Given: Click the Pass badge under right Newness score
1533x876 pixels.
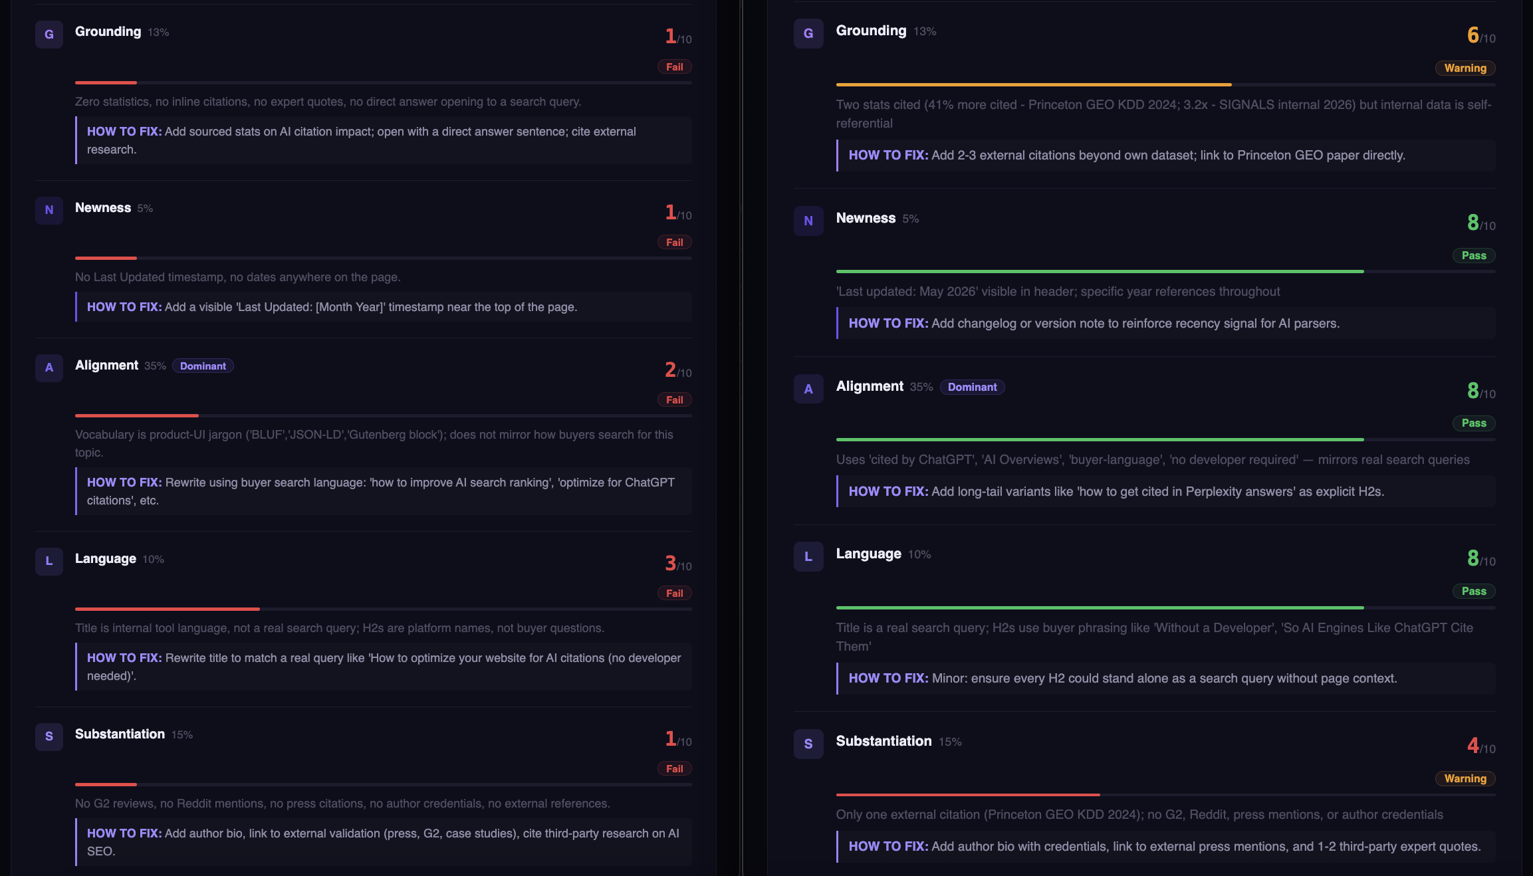Looking at the screenshot, I should pos(1474,256).
